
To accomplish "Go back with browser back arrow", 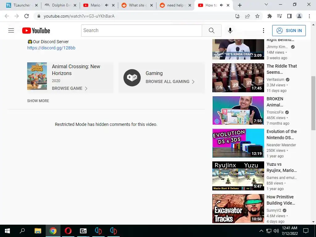I will click(7, 16).
